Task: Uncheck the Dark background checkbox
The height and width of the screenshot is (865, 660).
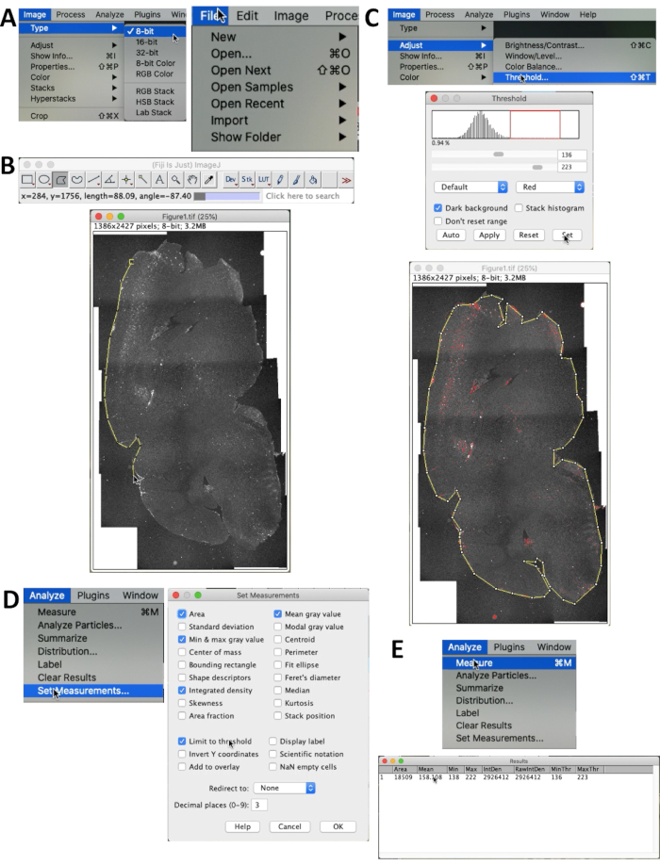Action: pyautogui.click(x=438, y=207)
